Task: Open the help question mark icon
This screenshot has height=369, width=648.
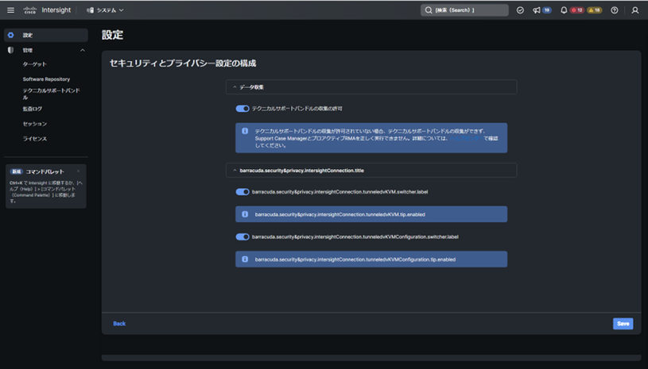Action: click(x=615, y=10)
